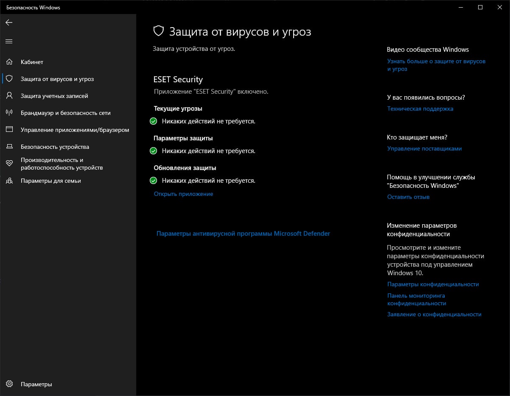The image size is (510, 396).
Task: Click green checkmark under Обновления защиты
Action: 154,181
